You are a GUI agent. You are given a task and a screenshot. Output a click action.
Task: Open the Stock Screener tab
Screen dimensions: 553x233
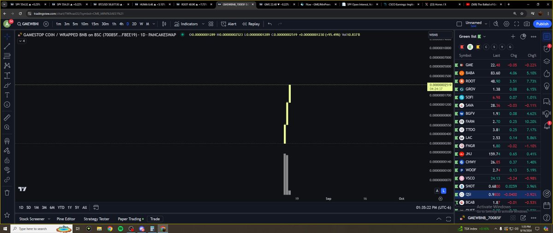[x=32, y=219]
